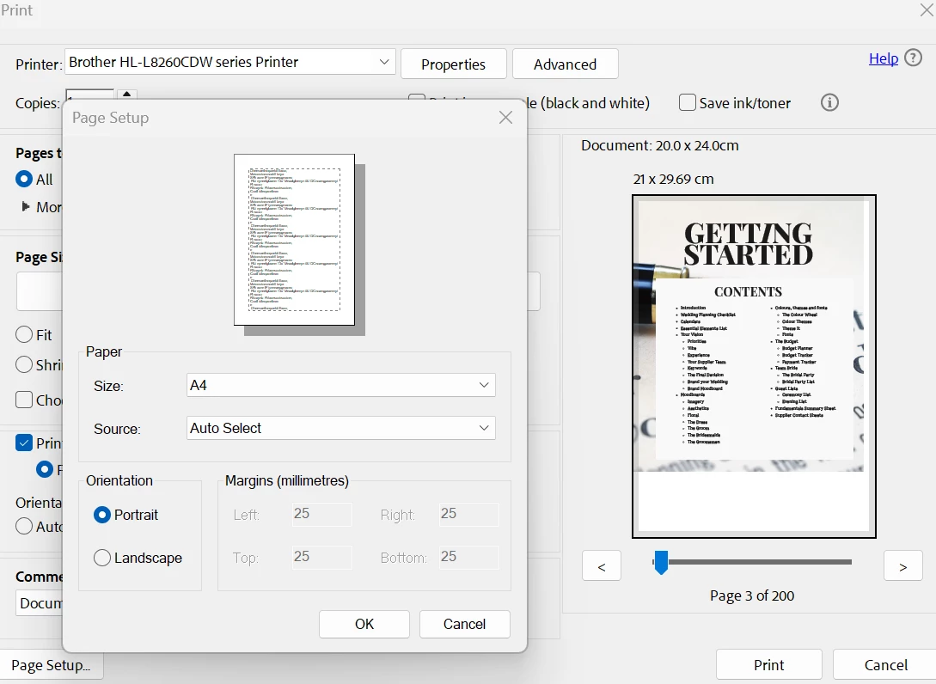Open the Page Setup... button
The height and width of the screenshot is (684, 936).
(x=51, y=665)
